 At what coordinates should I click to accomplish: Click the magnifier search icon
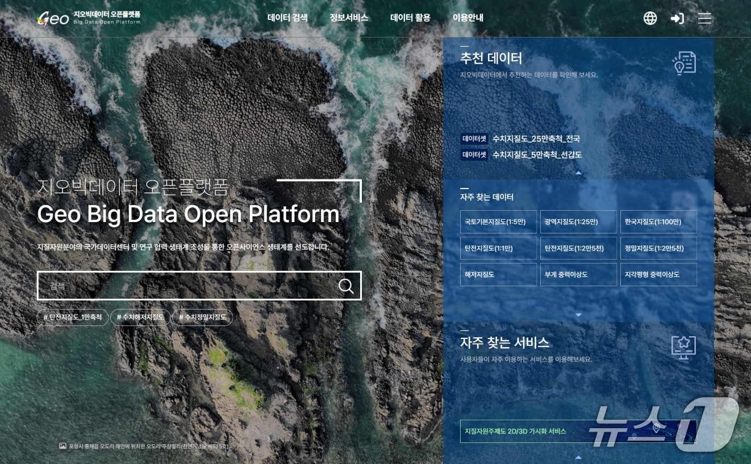345,286
